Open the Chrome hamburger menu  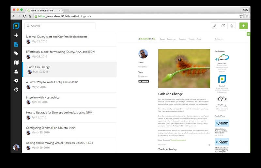pyautogui.click(x=247, y=16)
